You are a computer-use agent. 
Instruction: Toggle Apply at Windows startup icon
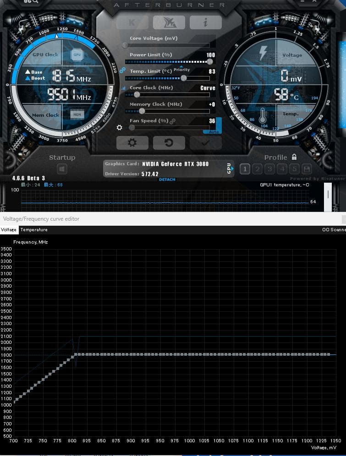(62, 169)
